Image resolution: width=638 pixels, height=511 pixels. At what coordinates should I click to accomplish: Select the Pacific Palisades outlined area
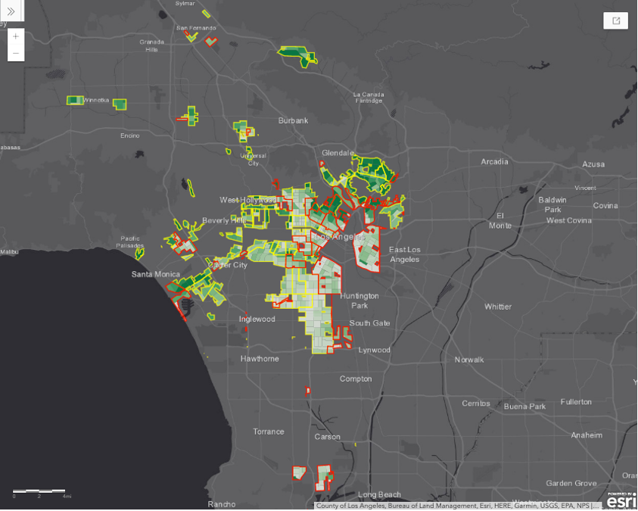140,253
